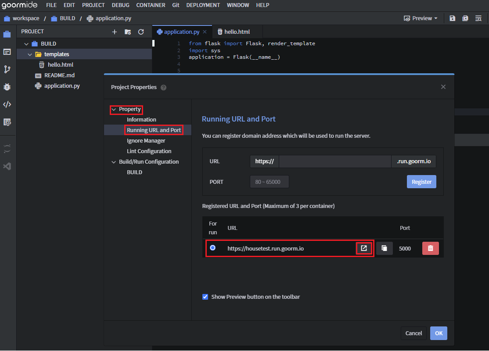This screenshot has height=351, width=489.
Task: Click the BUILD breadcrumb
Action: point(63,18)
